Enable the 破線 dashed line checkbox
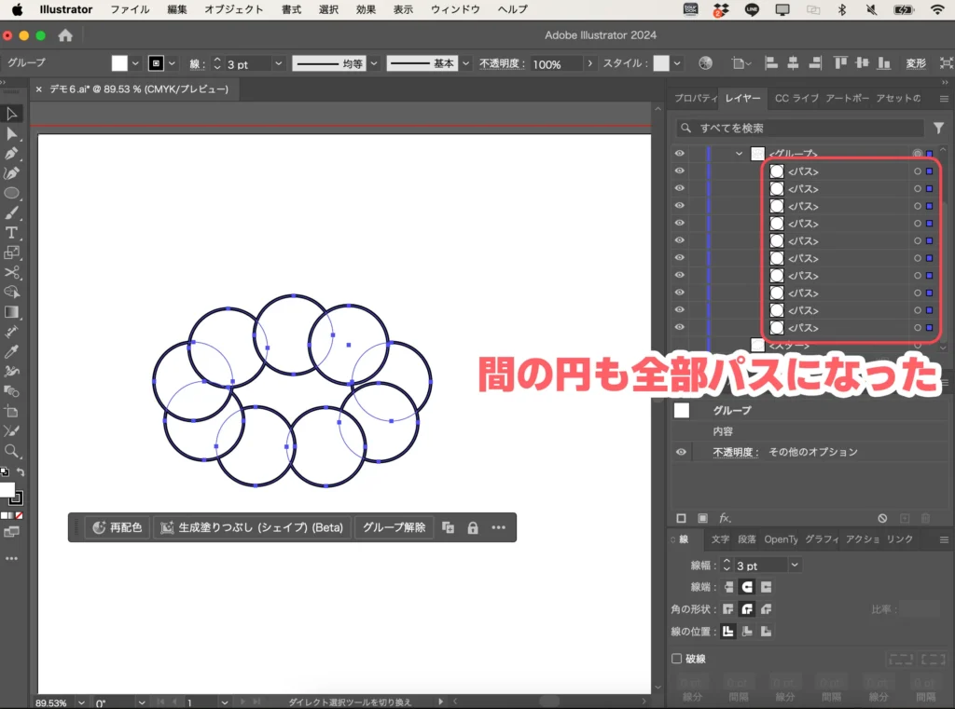Screen dimensions: 955x709 [675, 658]
